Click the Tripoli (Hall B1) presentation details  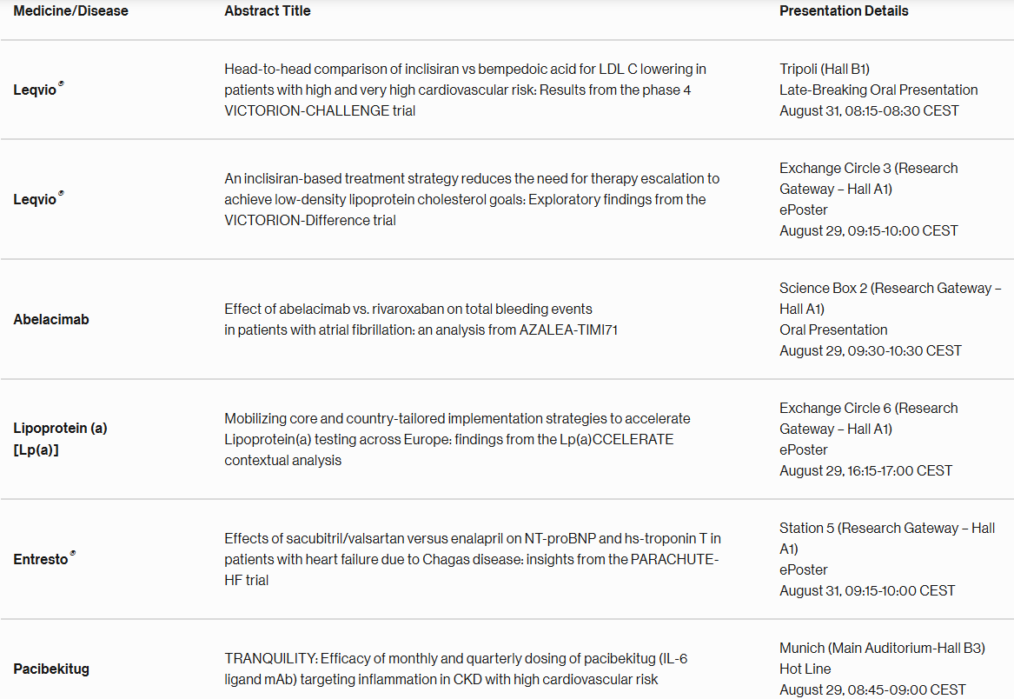pyautogui.click(x=878, y=90)
